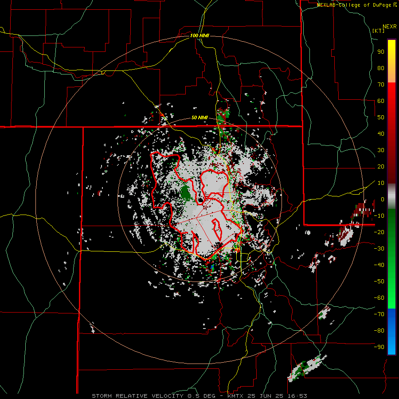Select the -40 value on velocity scale
The image size is (399, 399).
click(x=379, y=265)
